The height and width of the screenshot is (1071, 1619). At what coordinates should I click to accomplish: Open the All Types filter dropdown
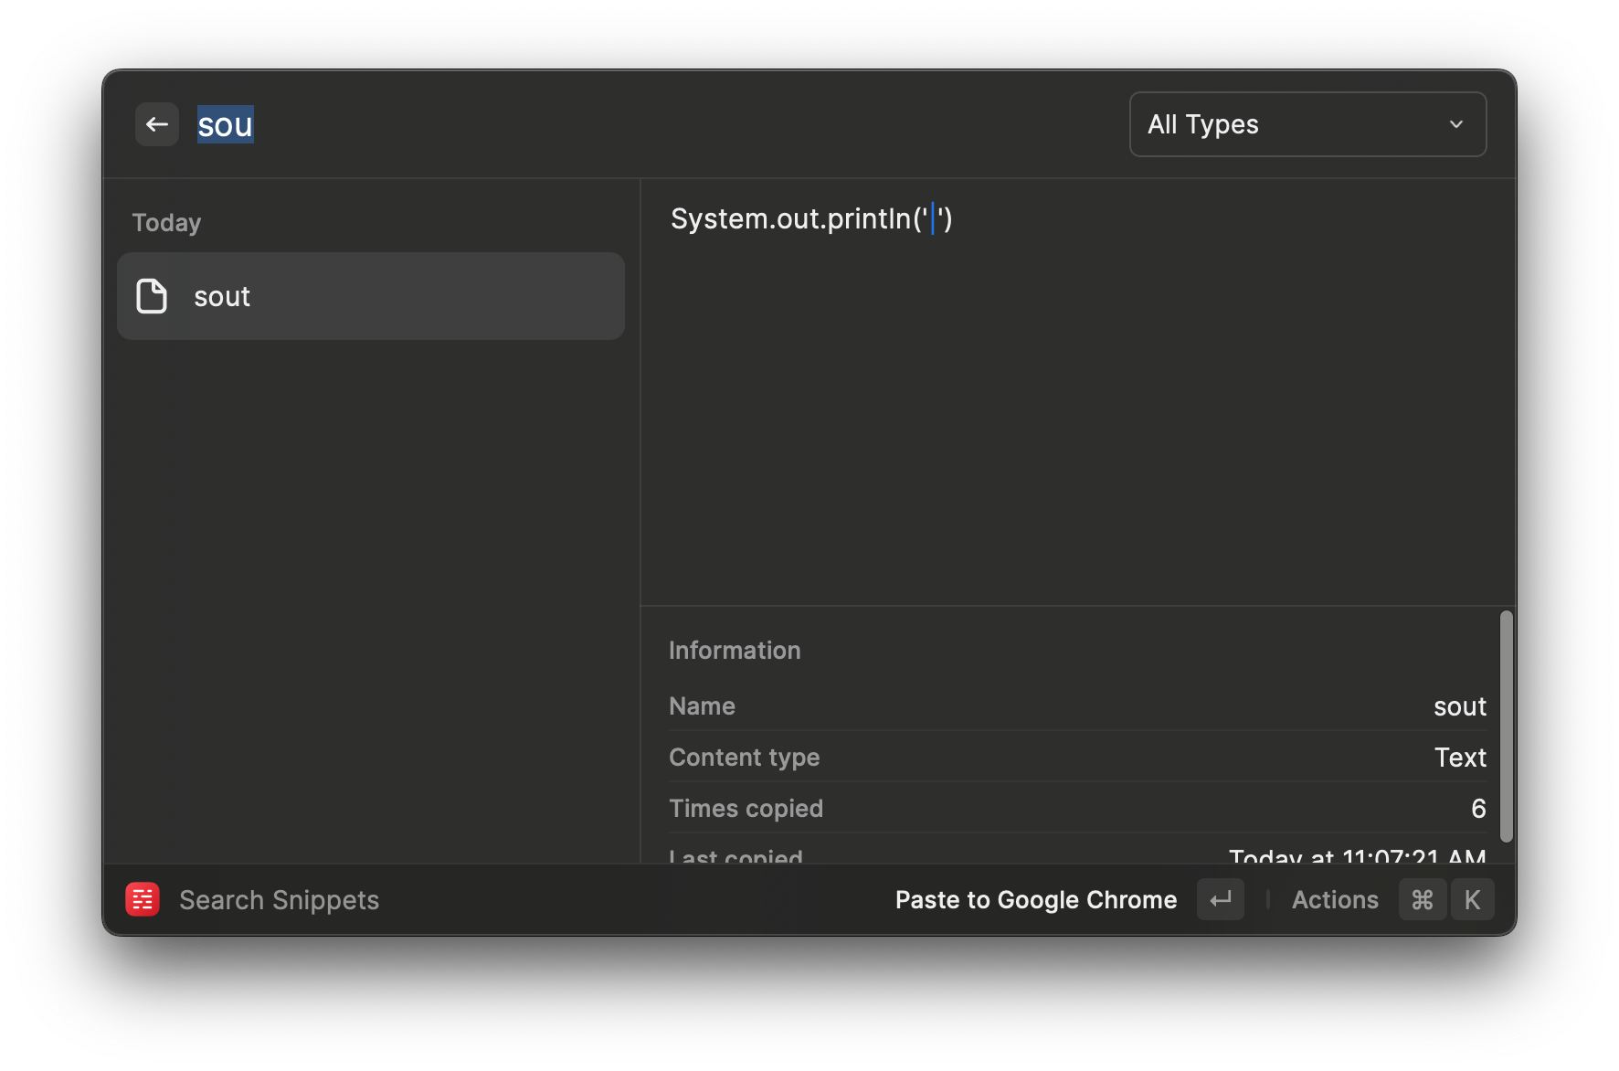[1307, 124]
